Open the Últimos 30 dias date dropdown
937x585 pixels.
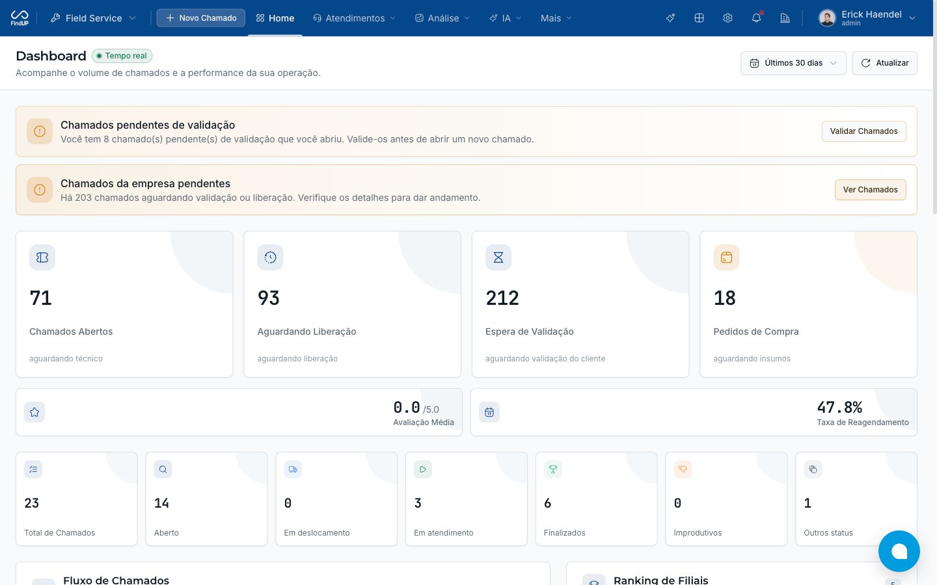point(793,63)
